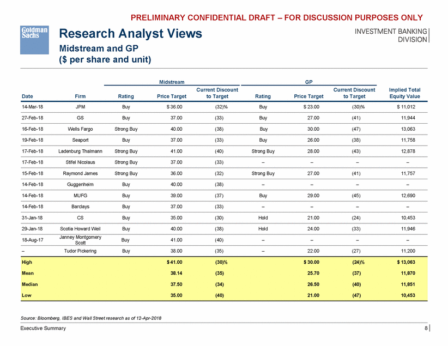The image size is (448, 346).
Task: Select the '11,758' equity value for Seaport
Action: (x=408, y=140)
